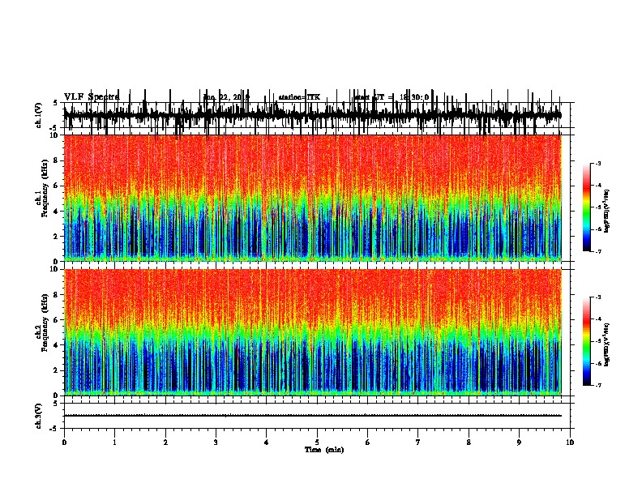Click the ch.2 "Frequency (kHz)" axis label
642x496 pixels.
tap(45, 323)
